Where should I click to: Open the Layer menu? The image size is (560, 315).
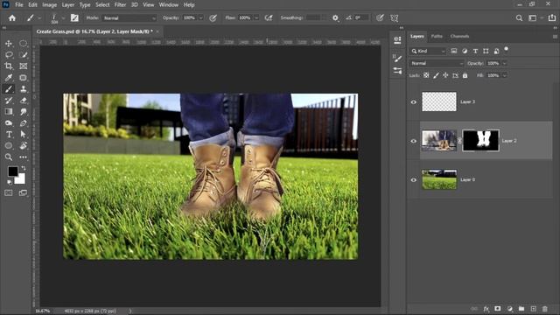tap(68, 4)
